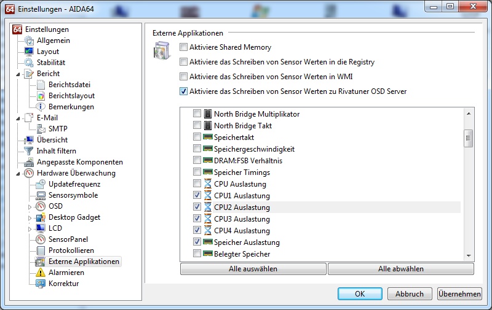Open Alarmieren warning triangle icon
The height and width of the screenshot is (310, 492).
[41, 273]
